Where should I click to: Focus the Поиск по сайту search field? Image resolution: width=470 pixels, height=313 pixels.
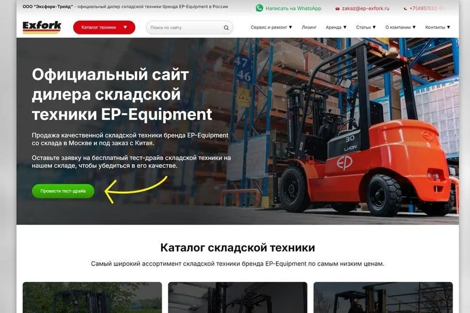pyautogui.click(x=189, y=27)
